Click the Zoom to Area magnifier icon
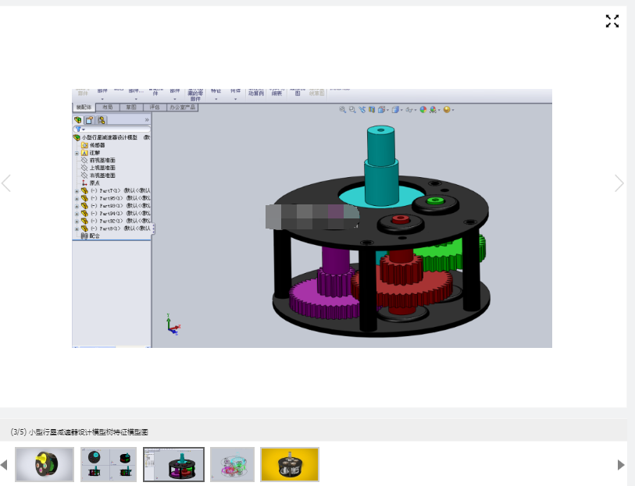This screenshot has width=635, height=486. [x=352, y=109]
